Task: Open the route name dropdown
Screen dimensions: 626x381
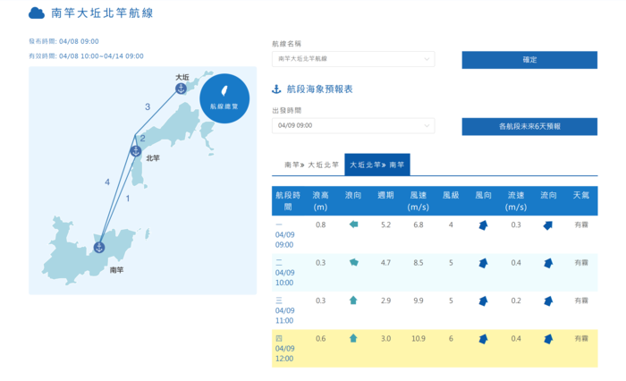Action: coord(352,59)
